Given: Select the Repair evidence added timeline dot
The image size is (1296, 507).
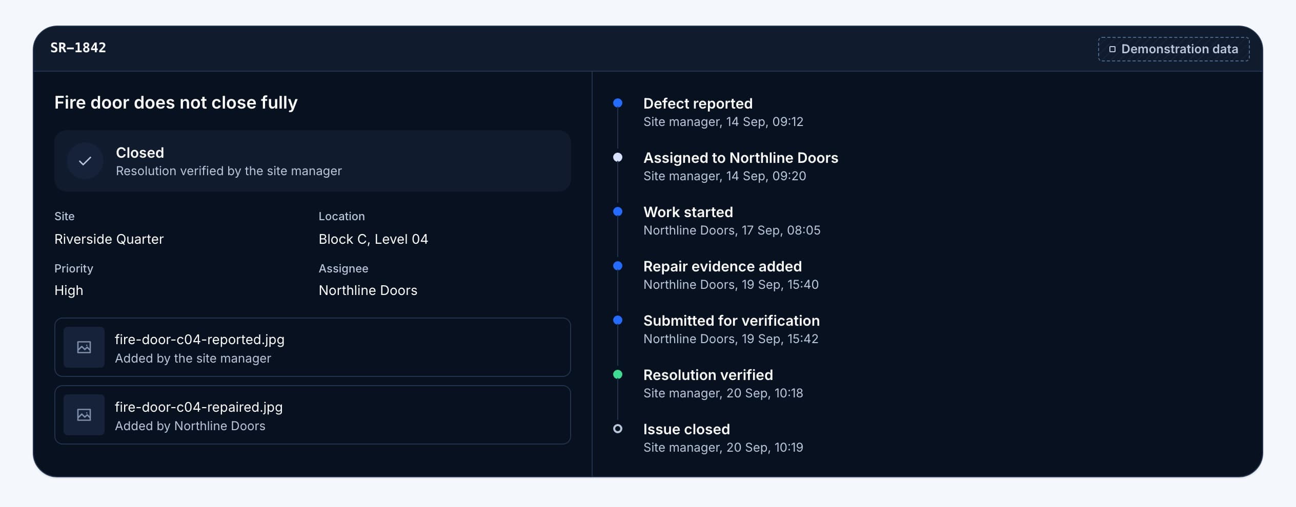Looking at the screenshot, I should (x=618, y=266).
